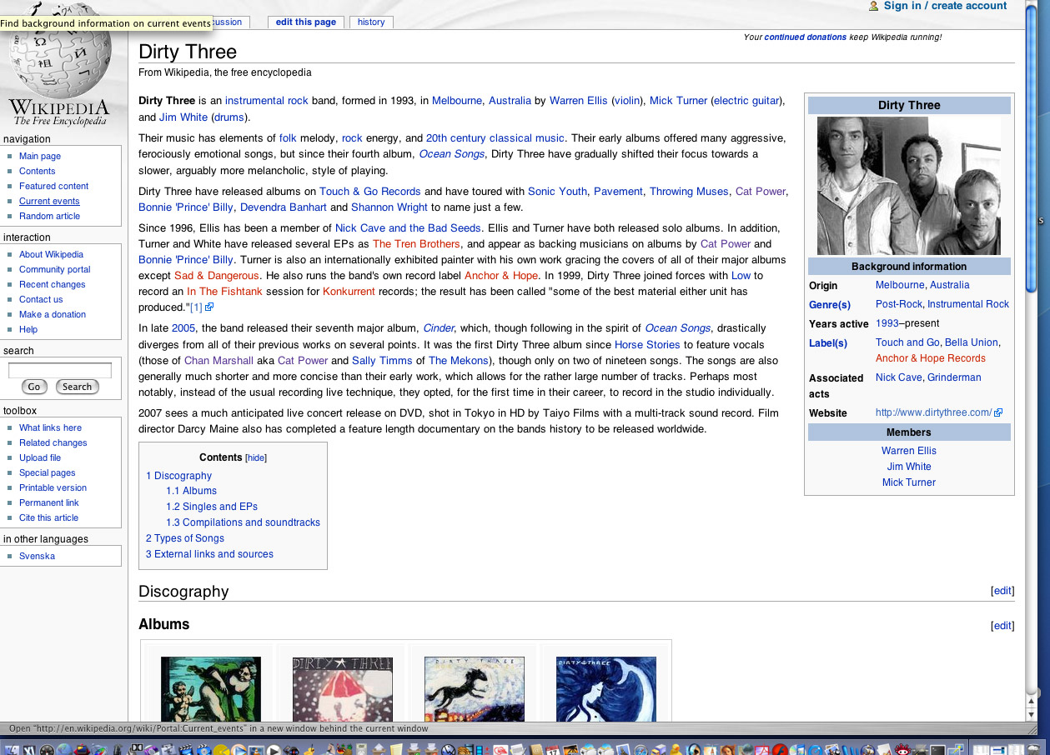The image size is (1050, 755).
Task: Open the Cinder album link
Action: click(439, 328)
